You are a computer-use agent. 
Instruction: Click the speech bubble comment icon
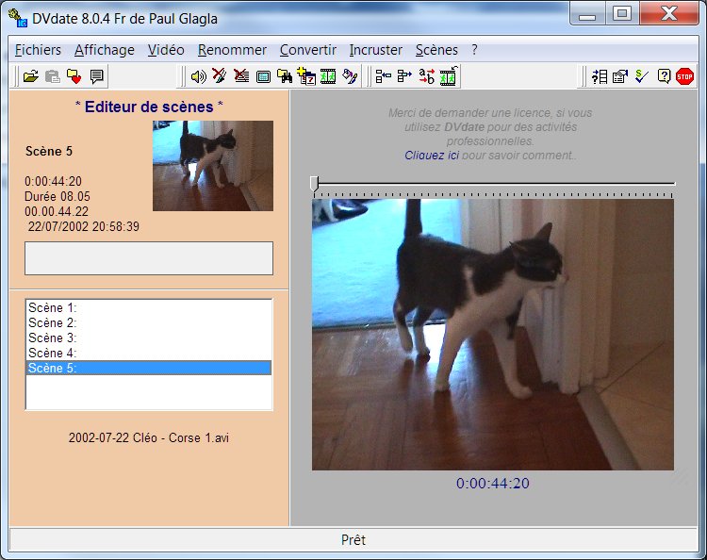coord(96,76)
